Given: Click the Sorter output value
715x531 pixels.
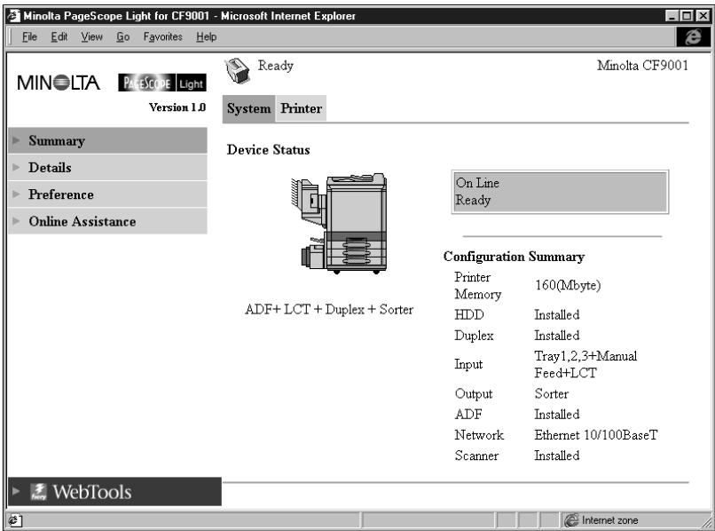Looking at the screenshot, I should tap(551, 393).
